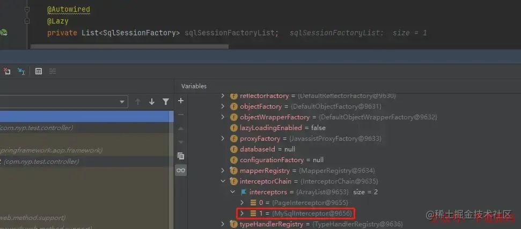Expand element 1 MySqlInterceptor

(242, 213)
